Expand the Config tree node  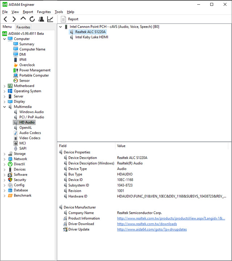(4, 185)
